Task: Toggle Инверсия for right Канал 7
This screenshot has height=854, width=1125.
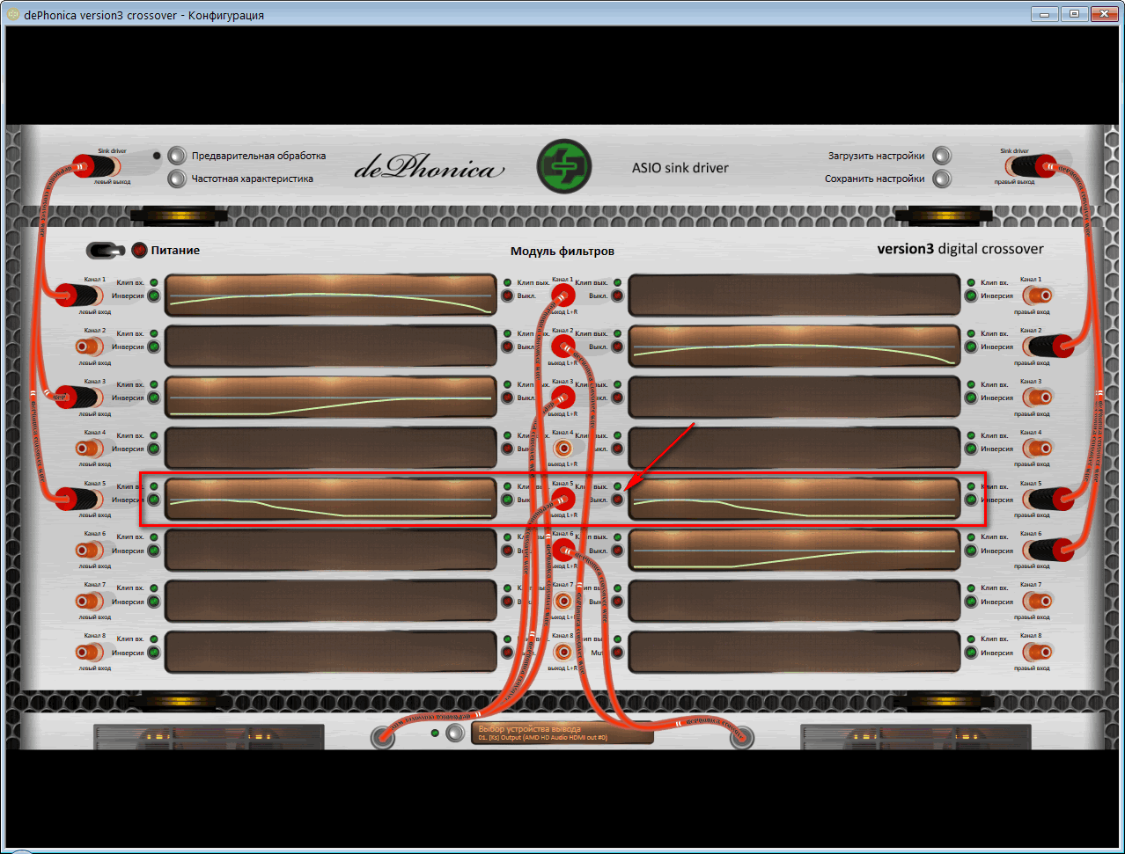Action: click(x=971, y=602)
